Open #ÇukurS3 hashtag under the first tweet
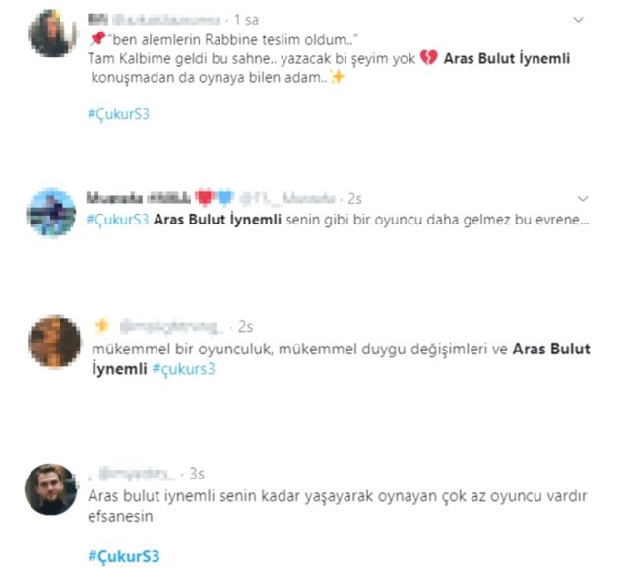 click(118, 114)
